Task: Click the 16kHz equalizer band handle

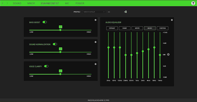Action: (160, 55)
